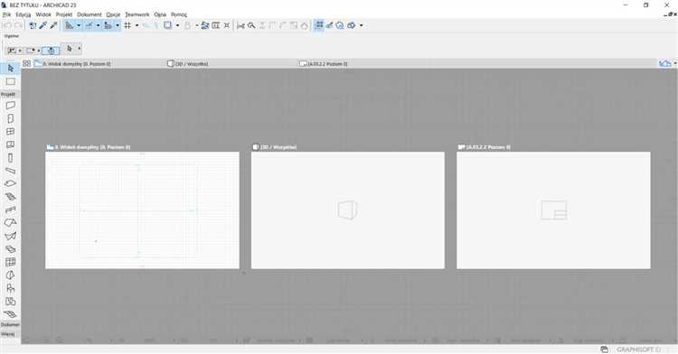
Task: Toggle the Guide Lines button in toolbar
Action: click(70, 25)
